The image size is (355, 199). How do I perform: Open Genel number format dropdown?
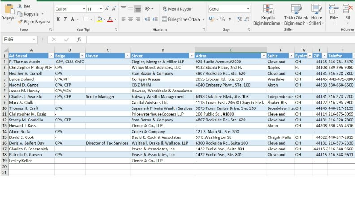[x=248, y=9]
